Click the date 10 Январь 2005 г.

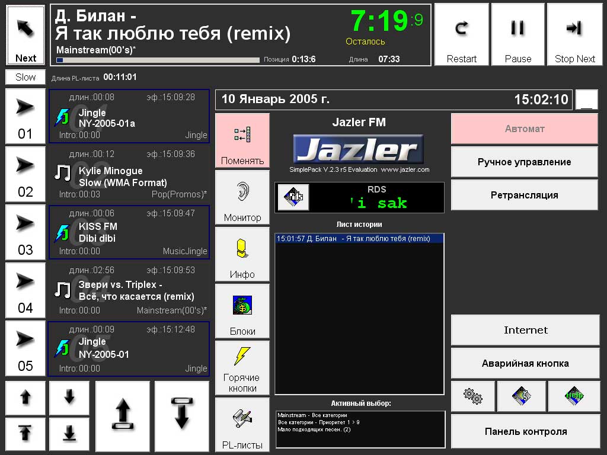click(x=275, y=99)
